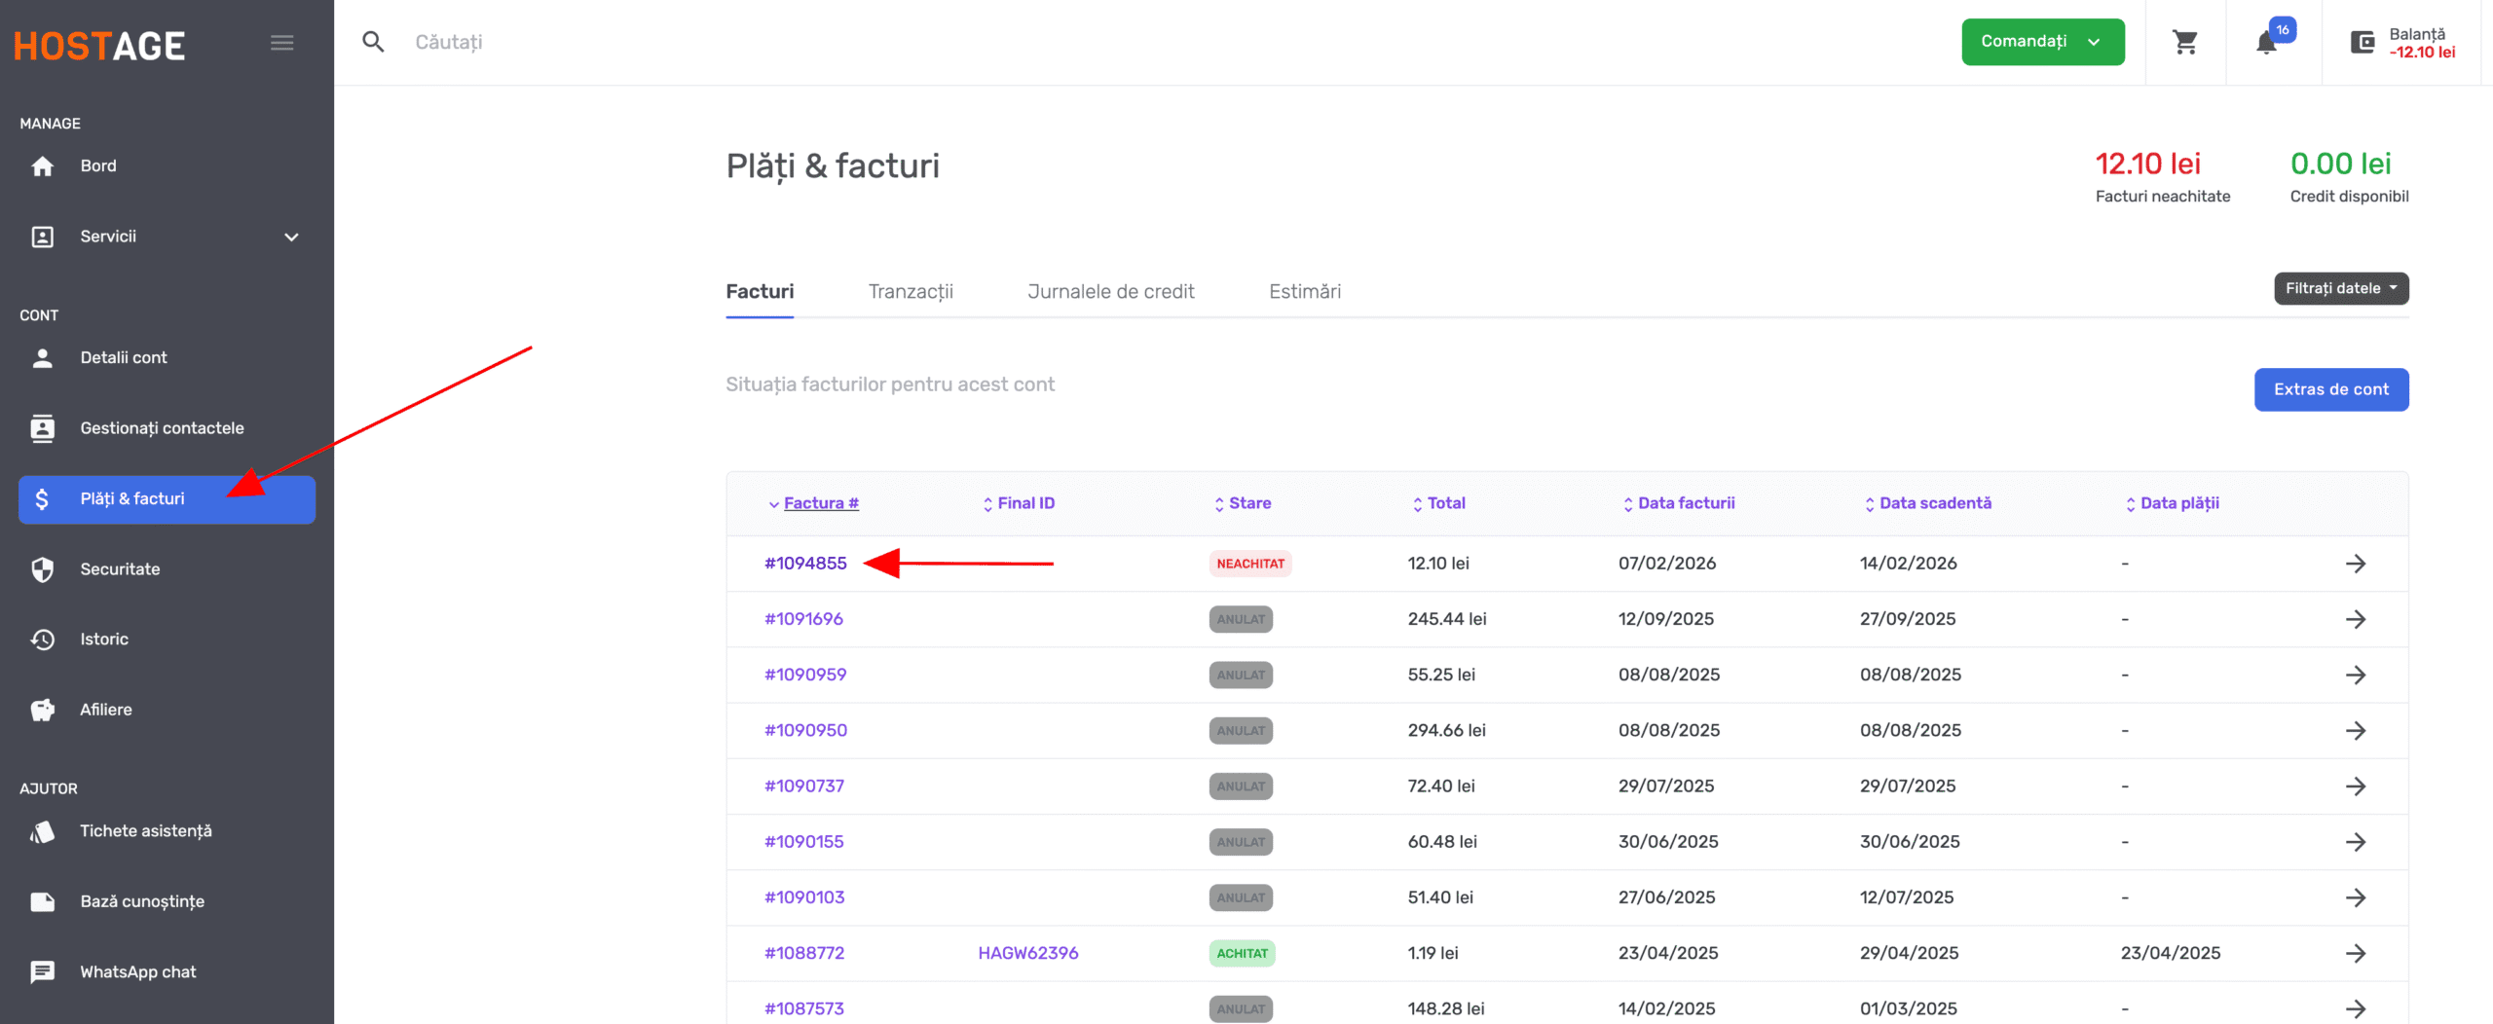Click the search magnifier icon

(x=373, y=42)
